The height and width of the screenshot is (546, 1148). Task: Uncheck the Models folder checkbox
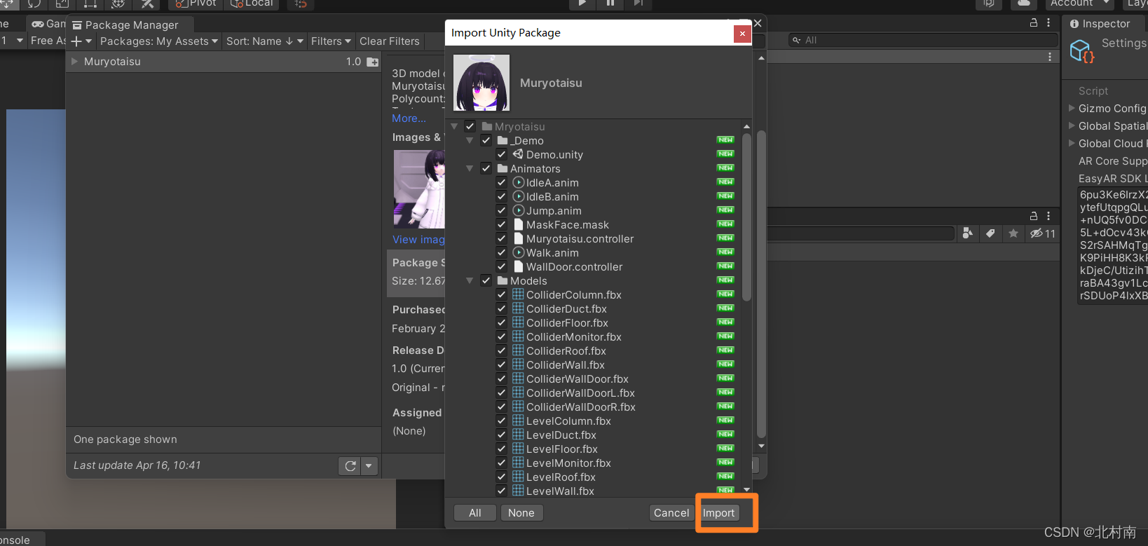pyautogui.click(x=486, y=280)
